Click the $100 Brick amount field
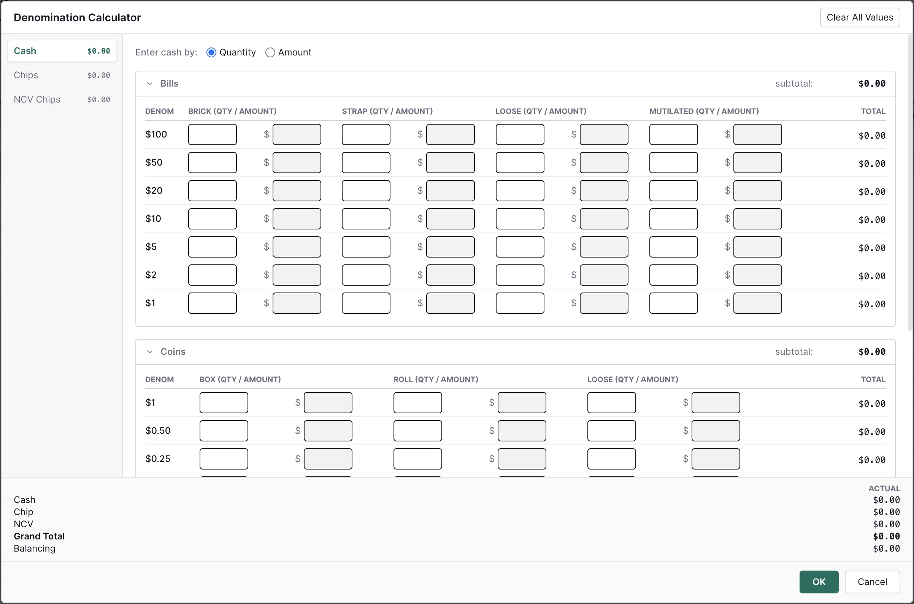 point(297,134)
